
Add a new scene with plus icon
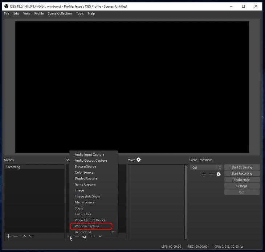click(8, 236)
